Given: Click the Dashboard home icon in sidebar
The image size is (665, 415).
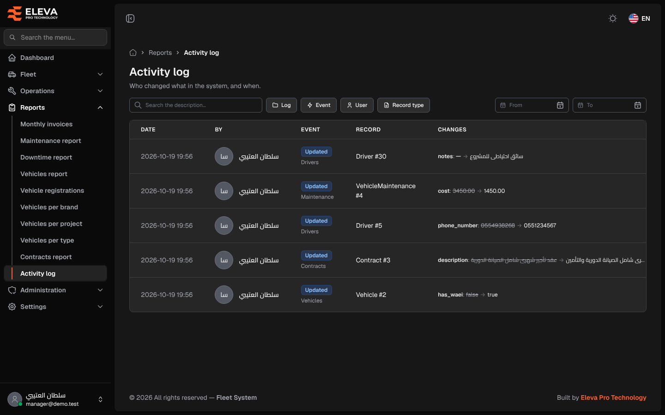Looking at the screenshot, I should tap(12, 58).
